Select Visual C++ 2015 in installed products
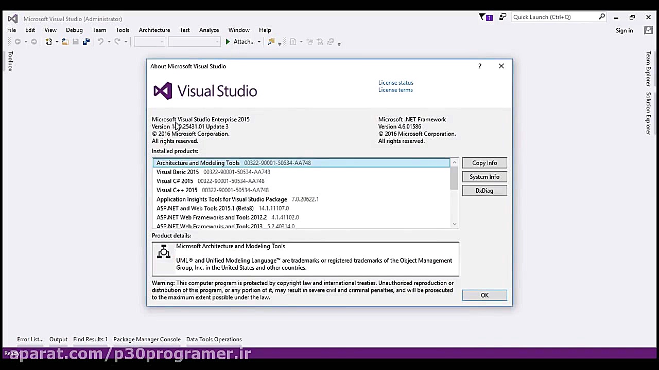The height and width of the screenshot is (370, 659). (x=301, y=190)
